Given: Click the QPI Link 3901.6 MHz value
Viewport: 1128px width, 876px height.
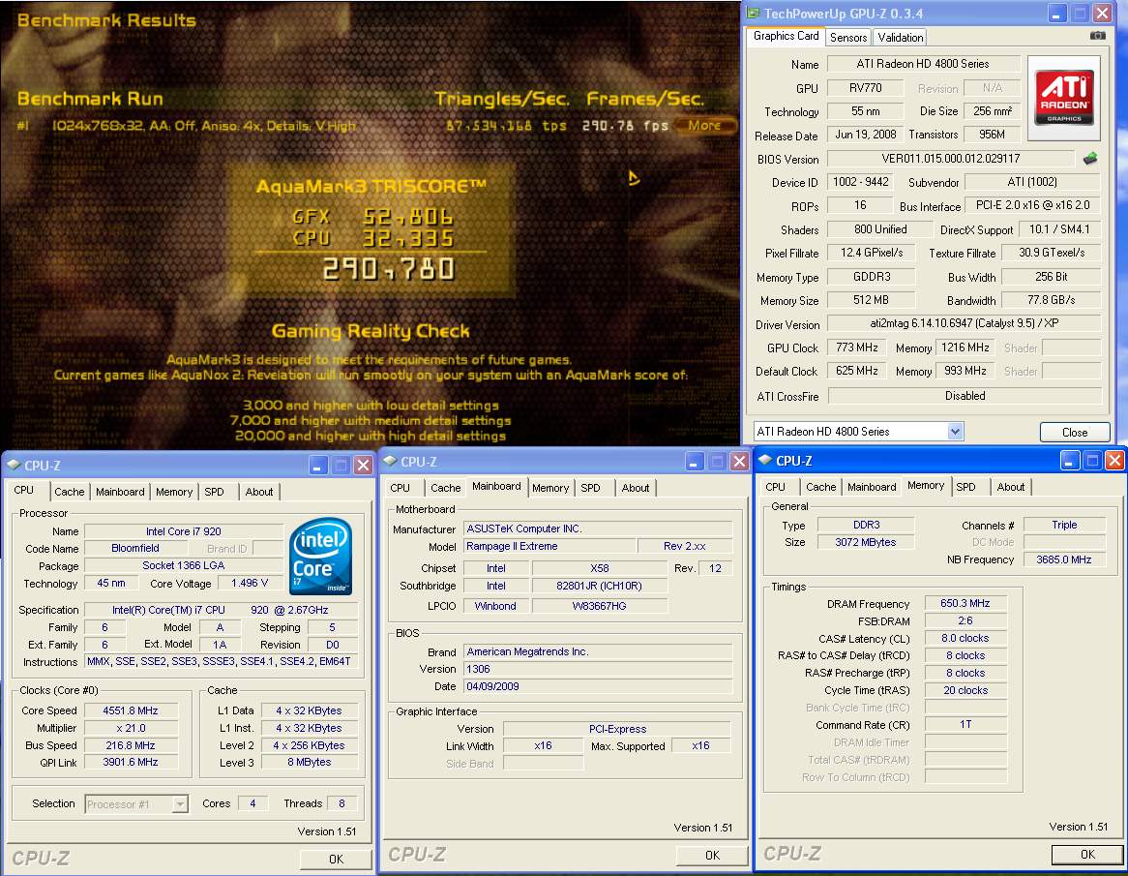Looking at the screenshot, I should (131, 762).
